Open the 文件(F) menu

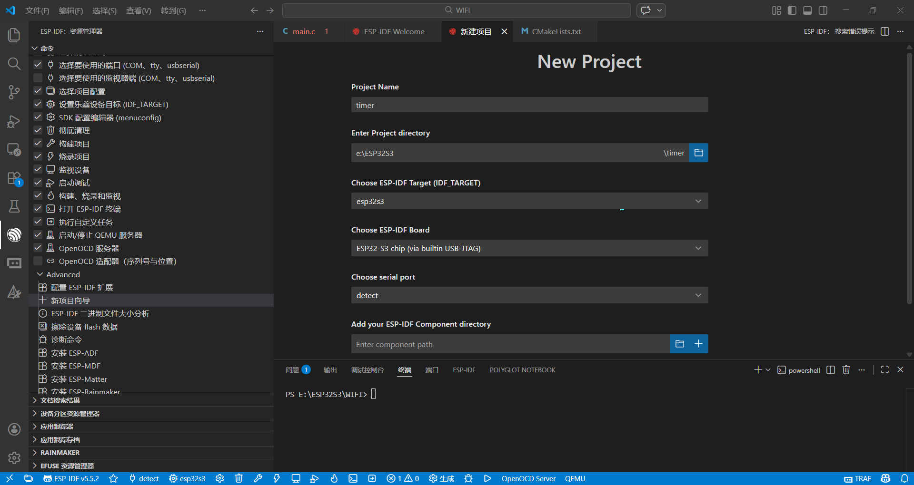37,10
